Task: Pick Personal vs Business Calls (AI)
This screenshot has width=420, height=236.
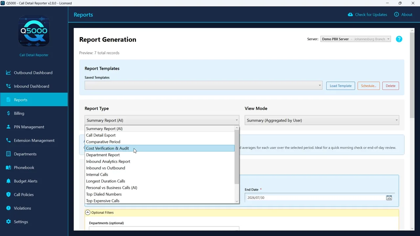Action: pyautogui.click(x=159, y=187)
